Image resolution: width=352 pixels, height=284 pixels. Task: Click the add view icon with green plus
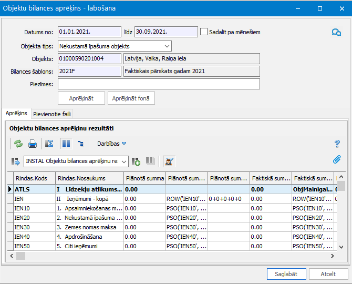click(136, 161)
